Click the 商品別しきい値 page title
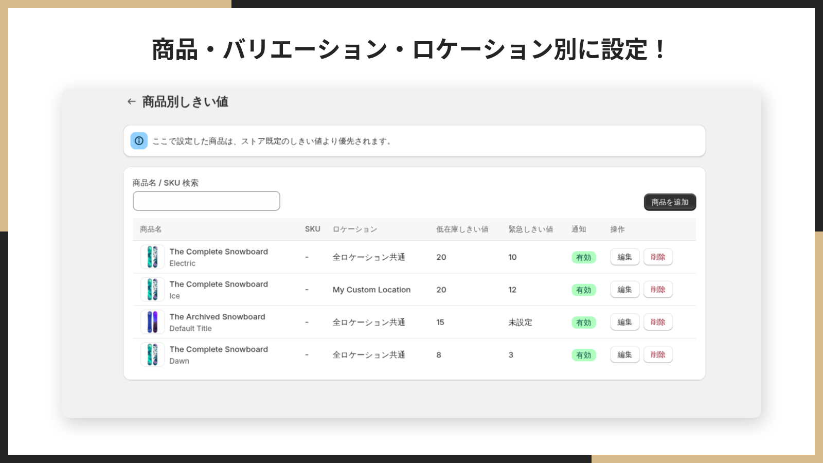The image size is (823, 463). 185,102
